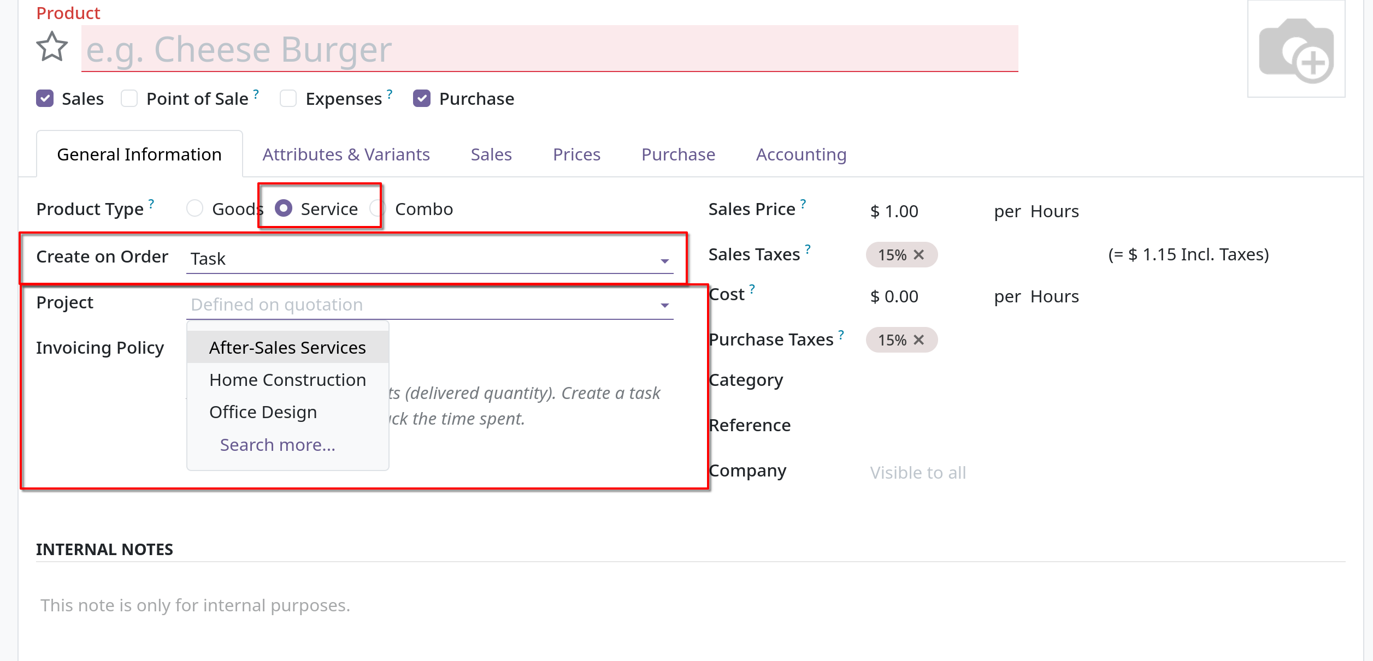
Task: Open the Sales tab
Action: (x=491, y=154)
